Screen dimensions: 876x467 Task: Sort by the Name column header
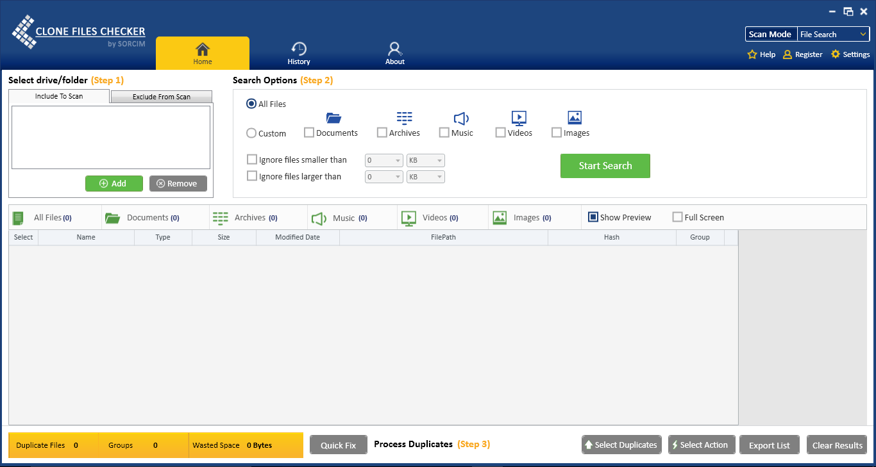coord(87,238)
